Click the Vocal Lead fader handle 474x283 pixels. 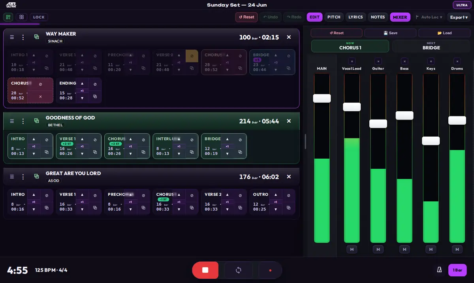tap(352, 107)
